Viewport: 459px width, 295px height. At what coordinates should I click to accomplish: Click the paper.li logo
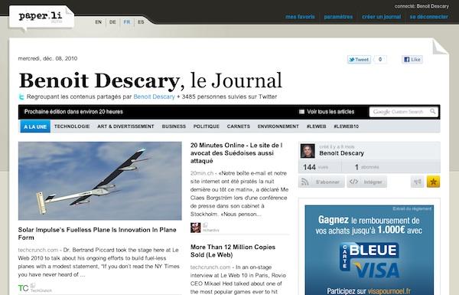[x=41, y=16]
